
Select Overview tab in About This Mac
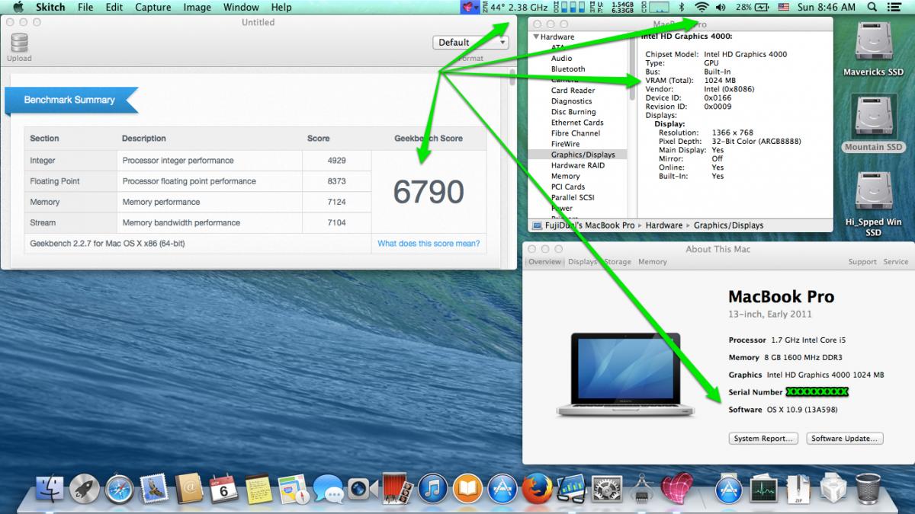[545, 262]
